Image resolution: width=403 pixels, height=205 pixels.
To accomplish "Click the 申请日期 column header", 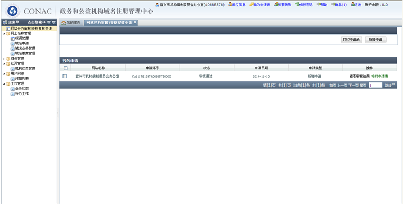I will pyautogui.click(x=261, y=68).
